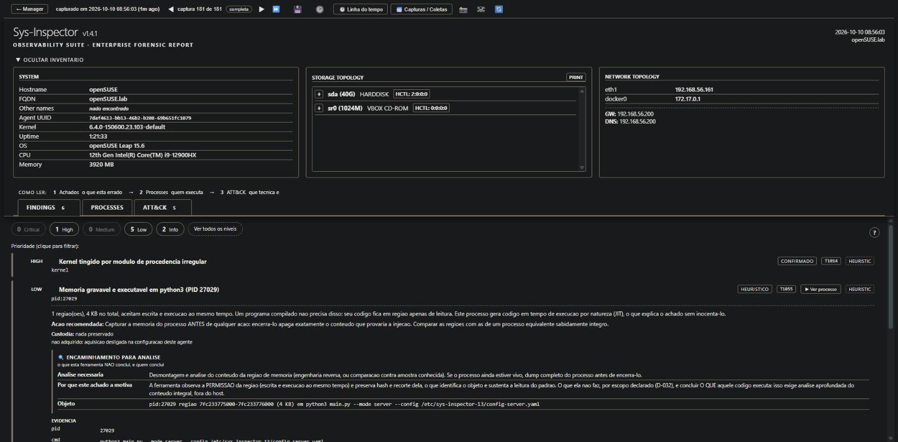The image size is (898, 442).
Task: Switch to the ATT&CK tab
Action: 163,207
